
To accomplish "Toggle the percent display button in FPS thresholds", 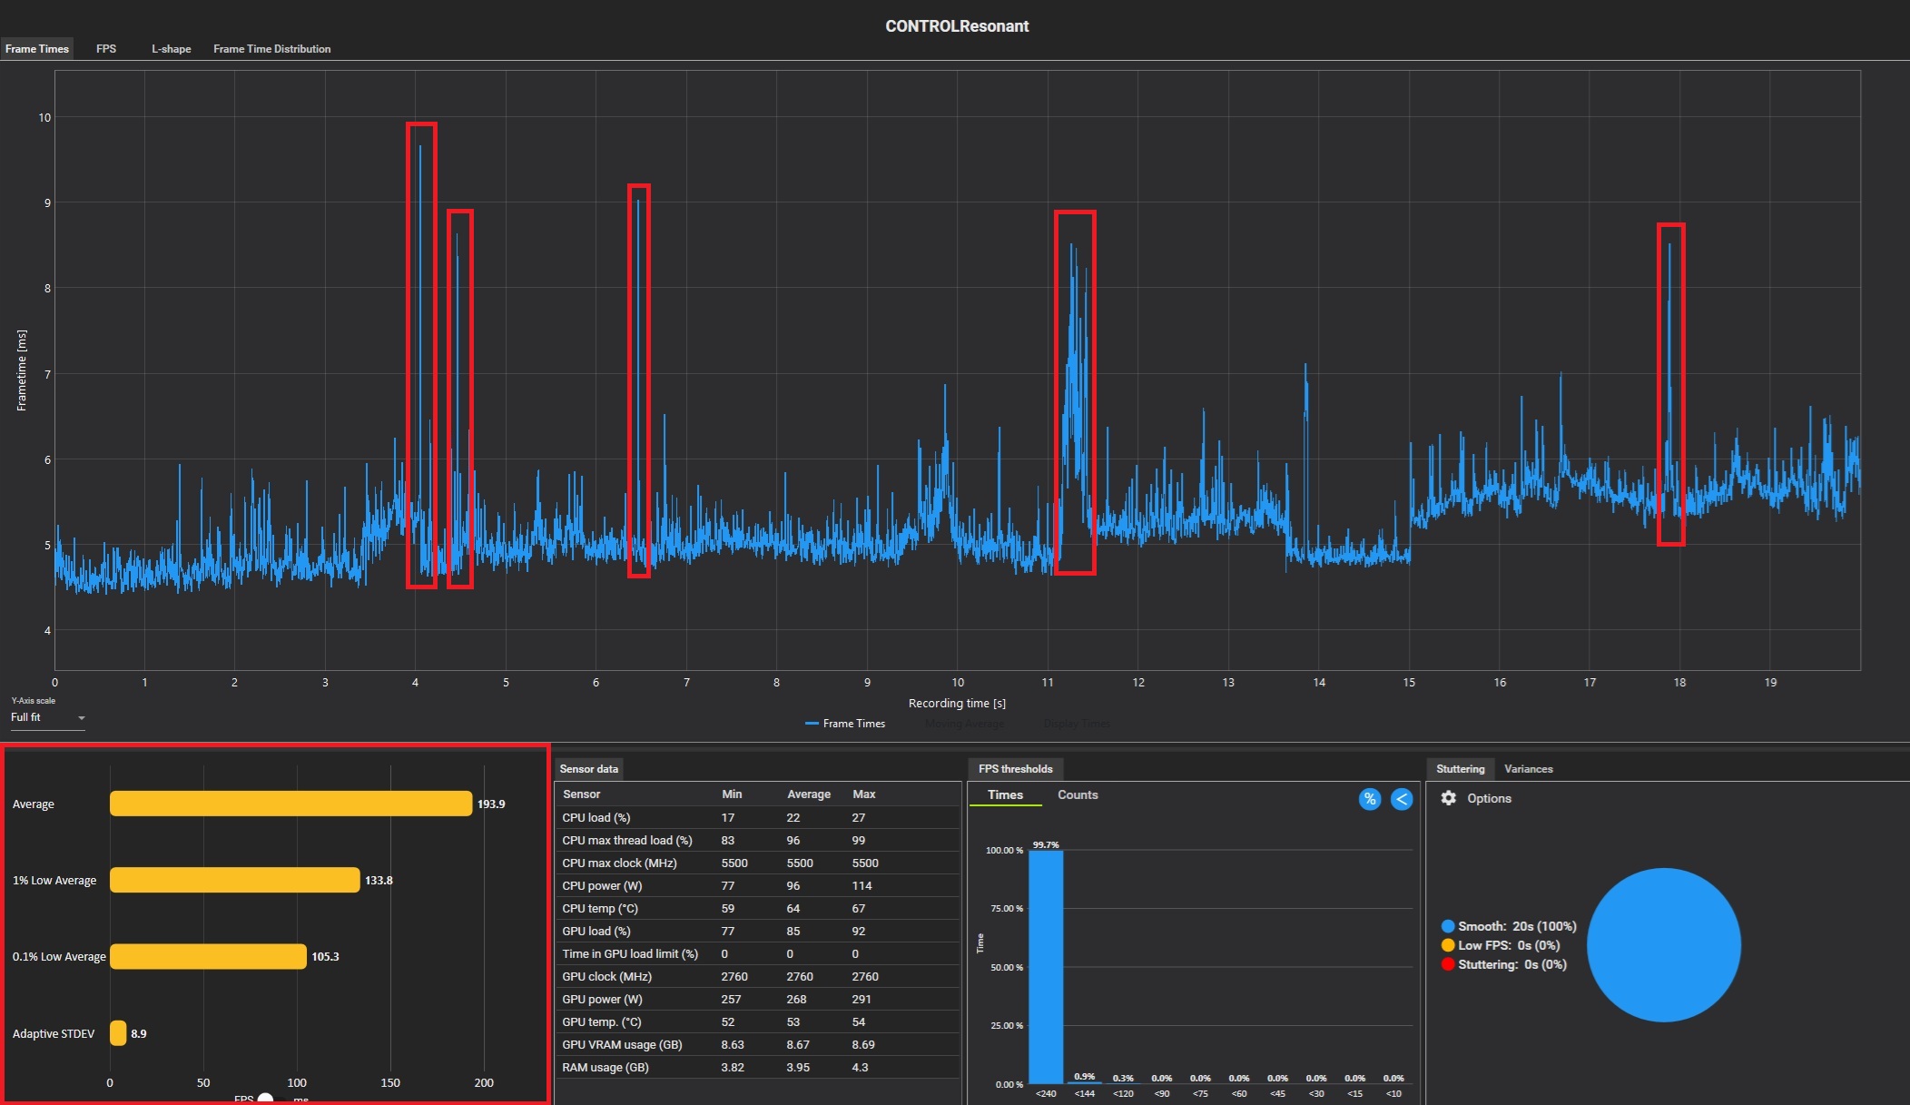I will pos(1369,799).
